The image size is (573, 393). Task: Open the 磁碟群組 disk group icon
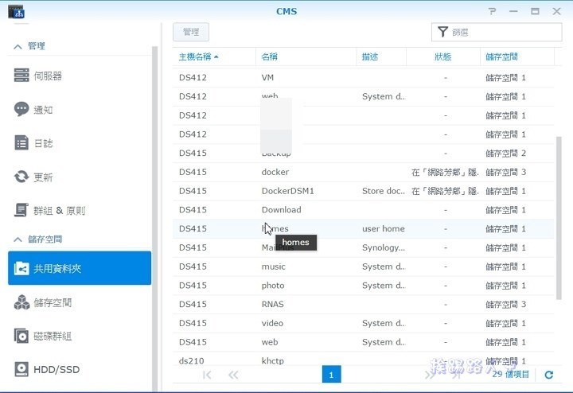(x=21, y=336)
